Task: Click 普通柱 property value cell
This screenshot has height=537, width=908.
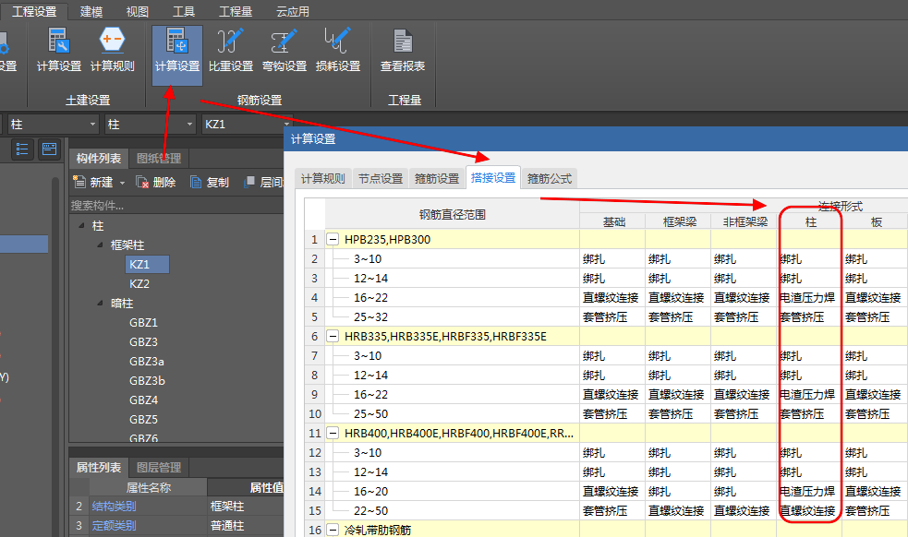Action: point(246,525)
